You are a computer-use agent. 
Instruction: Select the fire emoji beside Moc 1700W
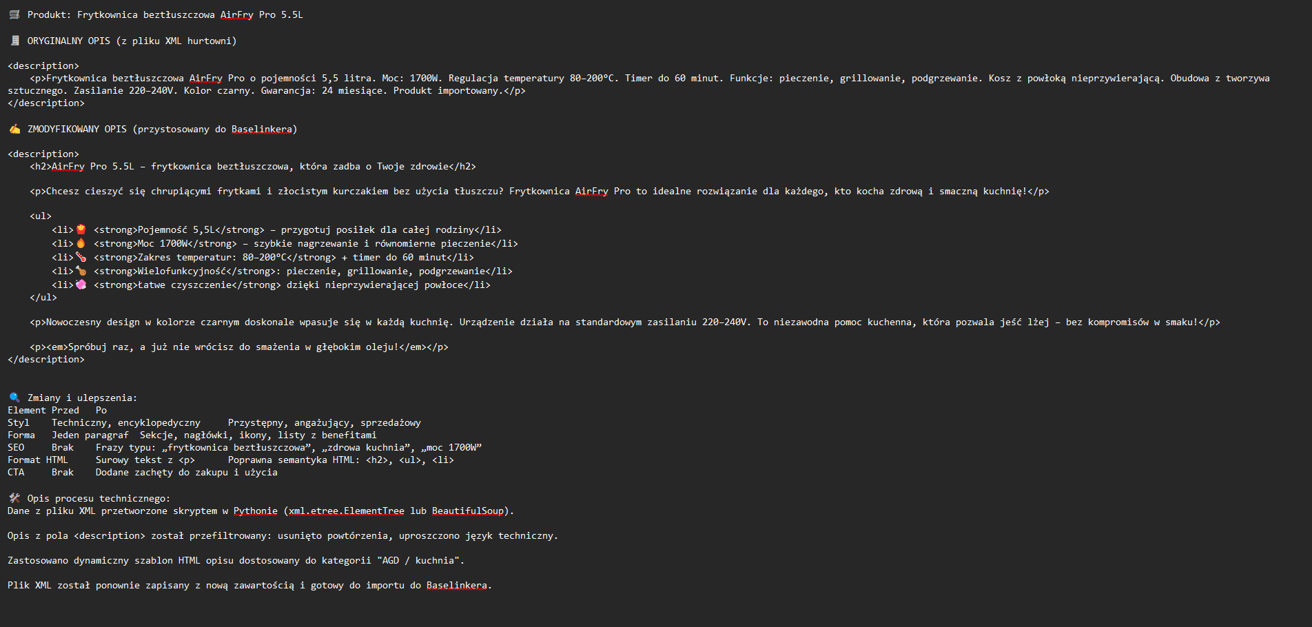pos(81,243)
